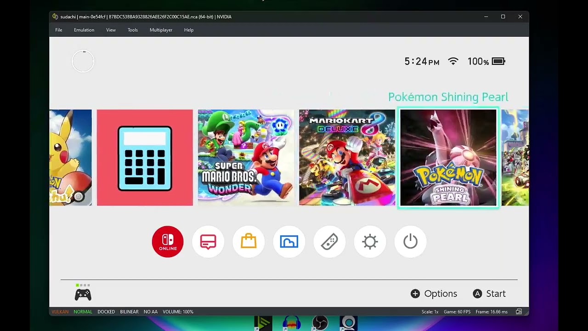The height and width of the screenshot is (331, 588).
Task: Click the Frame: 16.66 ms status text
Action: pos(492,312)
